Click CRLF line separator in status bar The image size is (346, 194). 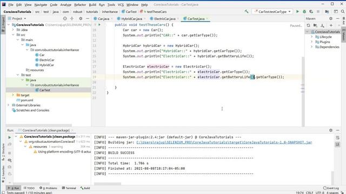tap(310, 192)
